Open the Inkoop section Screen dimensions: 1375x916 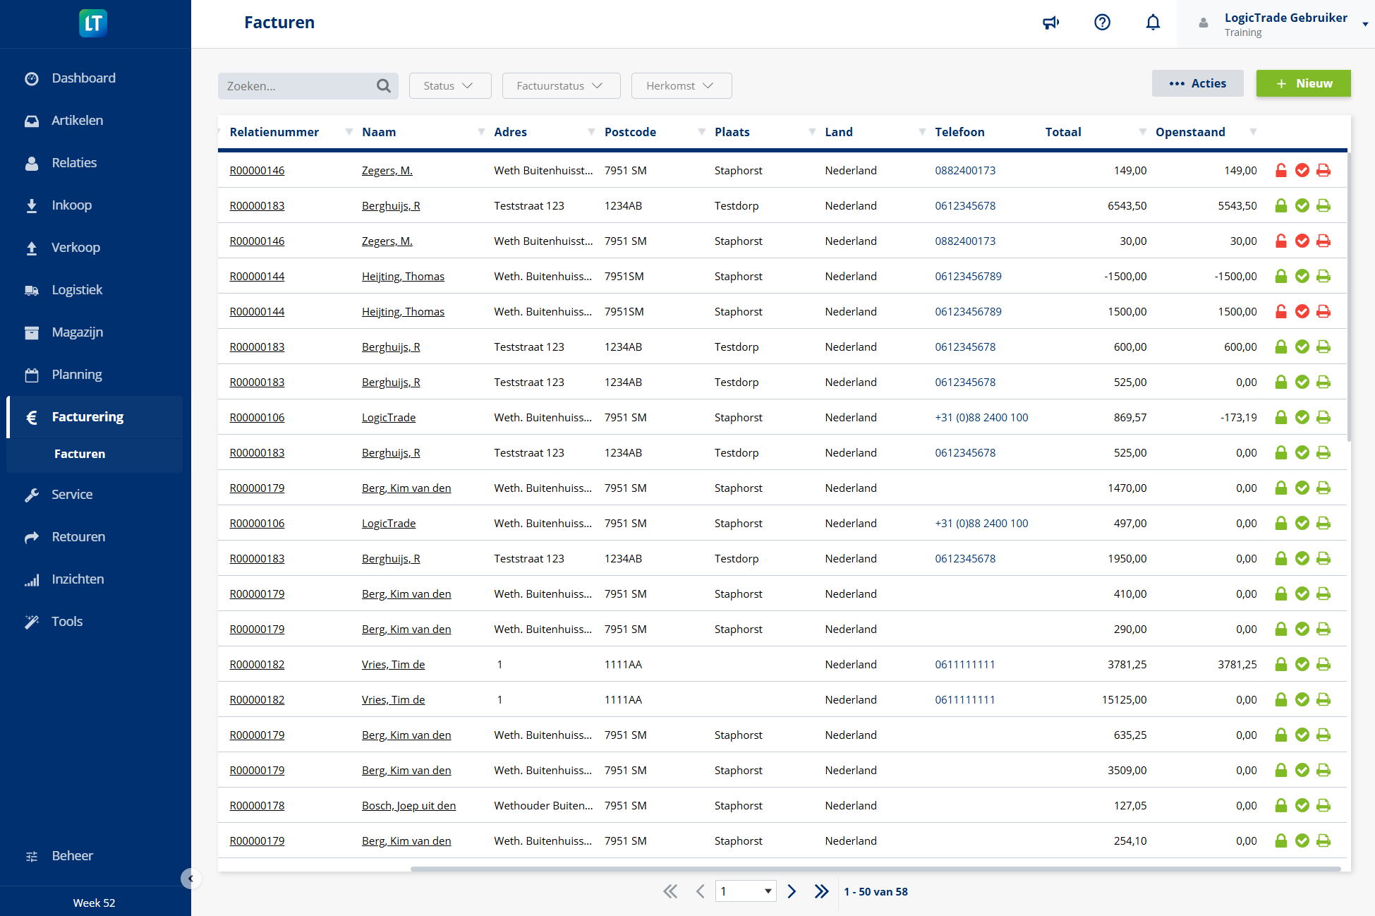[71, 205]
